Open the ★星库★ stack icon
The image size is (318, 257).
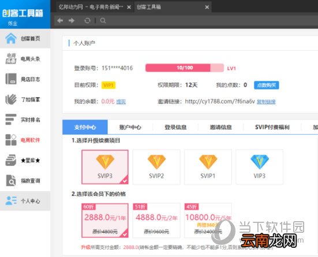(x=11, y=160)
